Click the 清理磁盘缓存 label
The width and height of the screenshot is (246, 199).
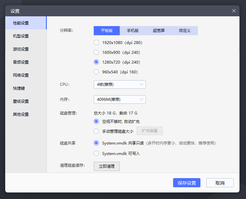coord(72,165)
